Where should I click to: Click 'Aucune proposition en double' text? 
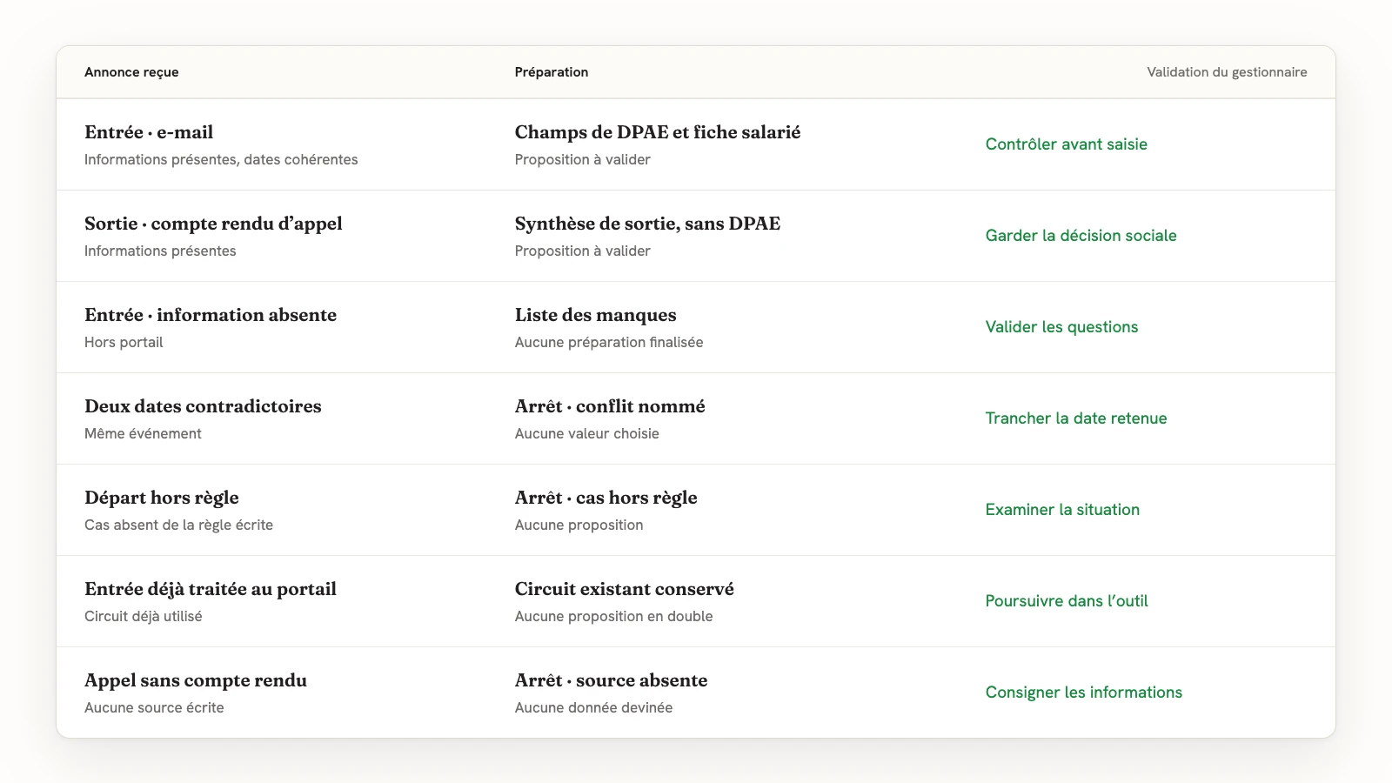(614, 617)
